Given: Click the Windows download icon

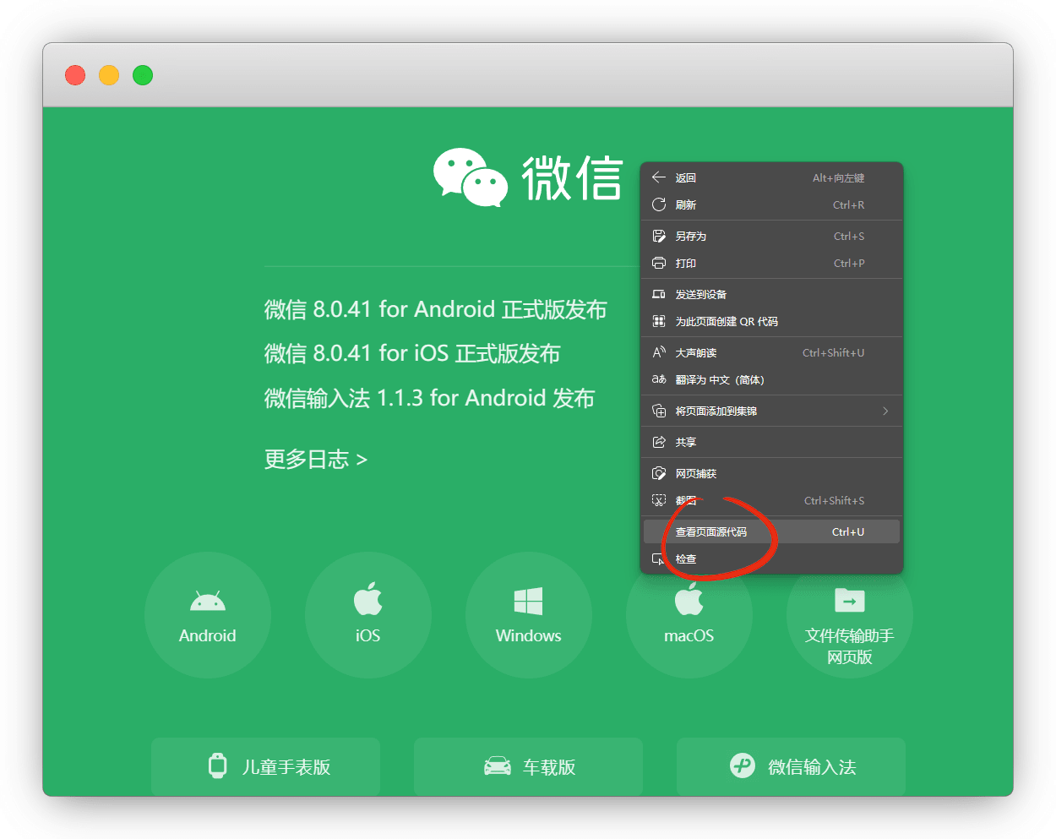Looking at the screenshot, I should click(528, 602).
